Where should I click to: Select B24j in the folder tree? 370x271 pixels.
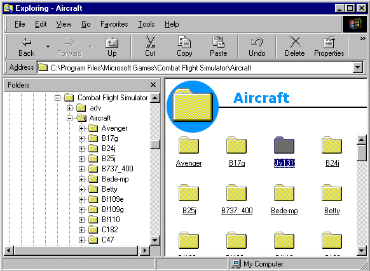(109, 149)
